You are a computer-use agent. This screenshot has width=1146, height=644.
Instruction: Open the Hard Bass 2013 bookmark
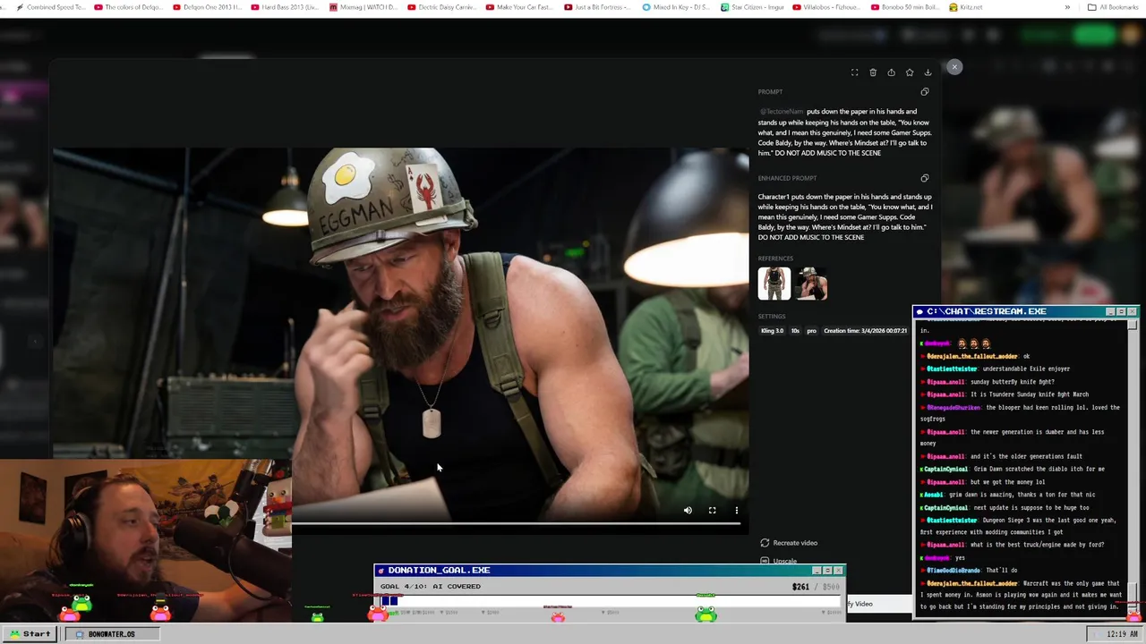pos(285,7)
